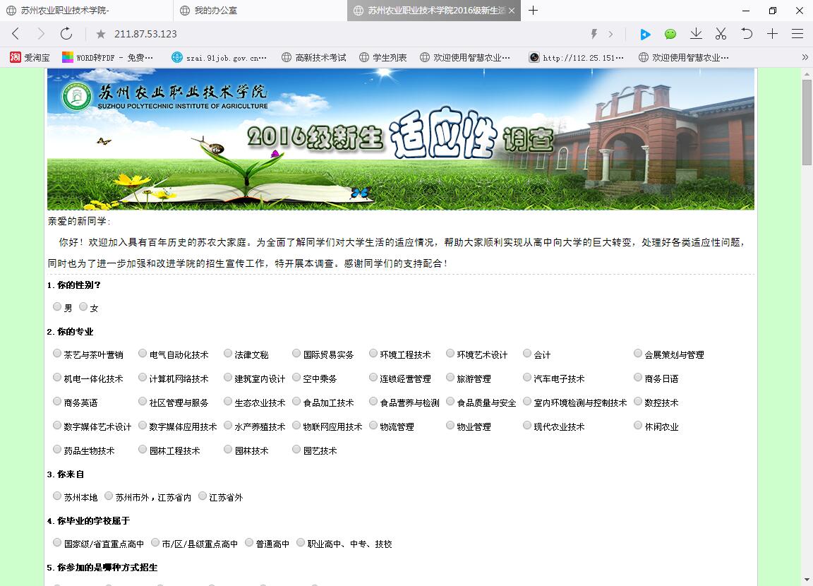The height and width of the screenshot is (586, 813).
Task: Choose major 园艺技术
Action: pos(296,449)
